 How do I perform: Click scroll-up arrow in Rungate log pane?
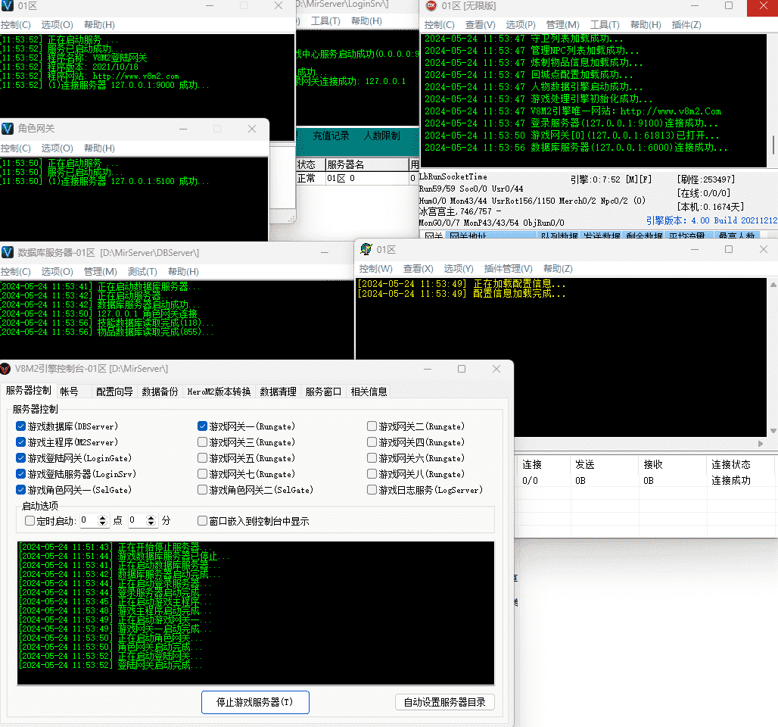coord(773,285)
